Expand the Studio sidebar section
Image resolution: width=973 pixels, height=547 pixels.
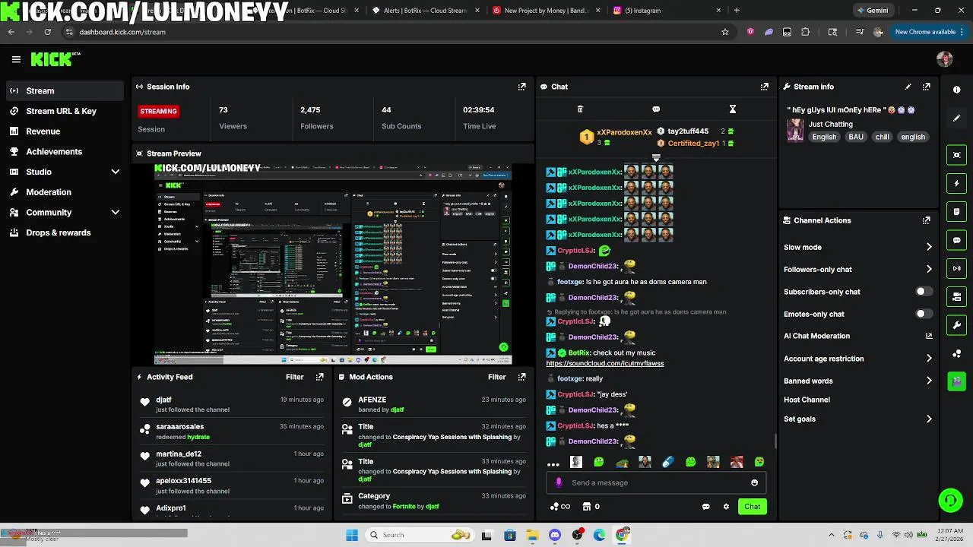pos(116,172)
